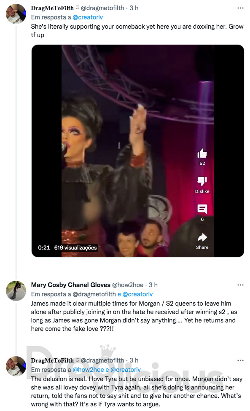Click the thumbs-down Dislike icon
The width and height of the screenshot is (250, 411).
coord(202,180)
